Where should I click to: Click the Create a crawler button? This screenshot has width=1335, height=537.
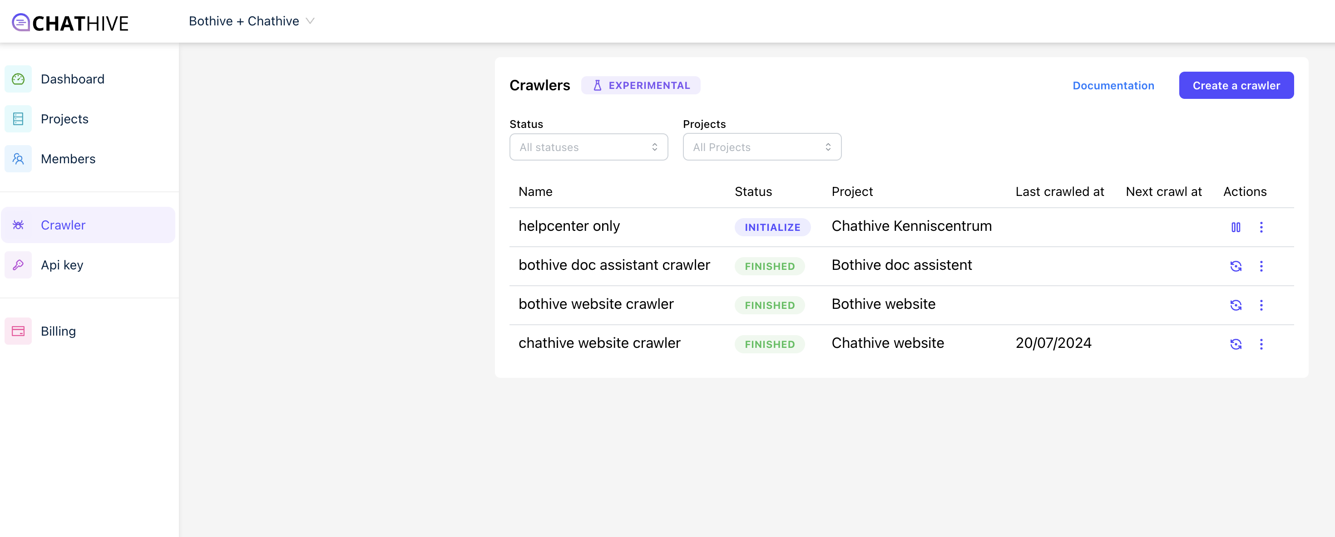1236,85
